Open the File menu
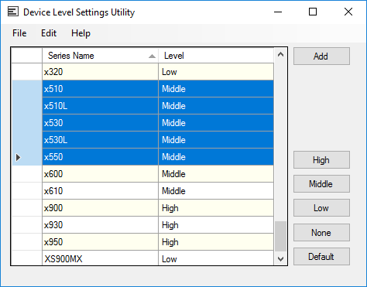The image size is (367, 287). coord(19,33)
